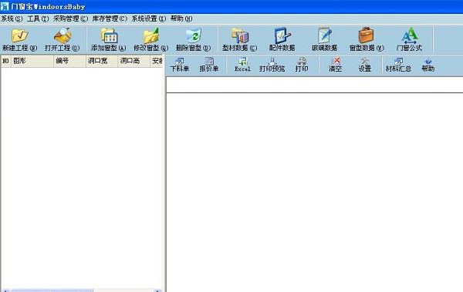
Task: Open the 系统设置 menu
Action: 149,19
